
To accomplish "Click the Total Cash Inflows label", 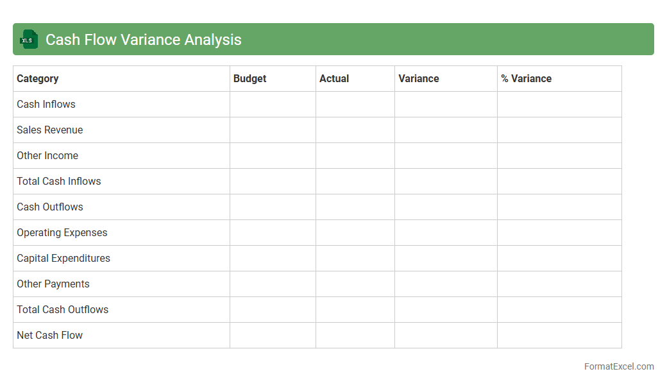I will pyautogui.click(x=59, y=181).
